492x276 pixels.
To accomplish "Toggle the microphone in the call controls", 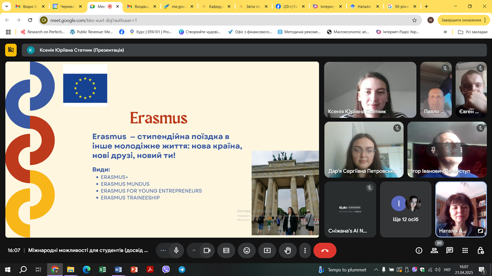I will (x=176, y=250).
